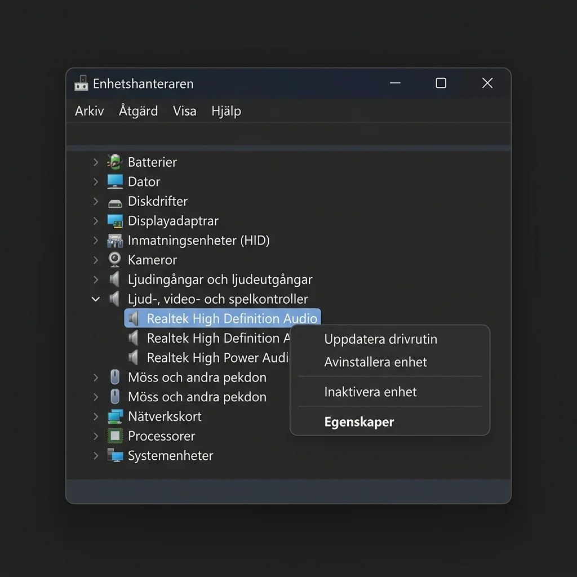This screenshot has width=577, height=577.
Task: Open the Visa menu
Action: (185, 111)
